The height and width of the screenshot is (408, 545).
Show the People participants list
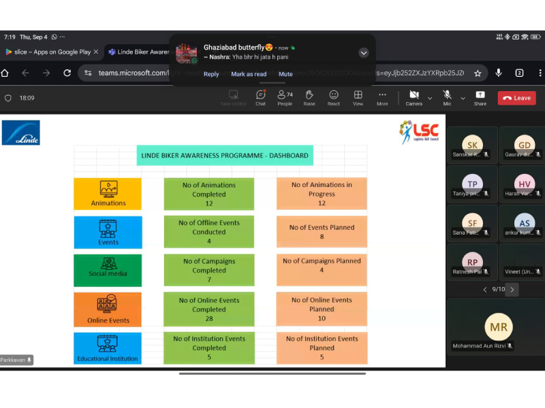coord(285,97)
